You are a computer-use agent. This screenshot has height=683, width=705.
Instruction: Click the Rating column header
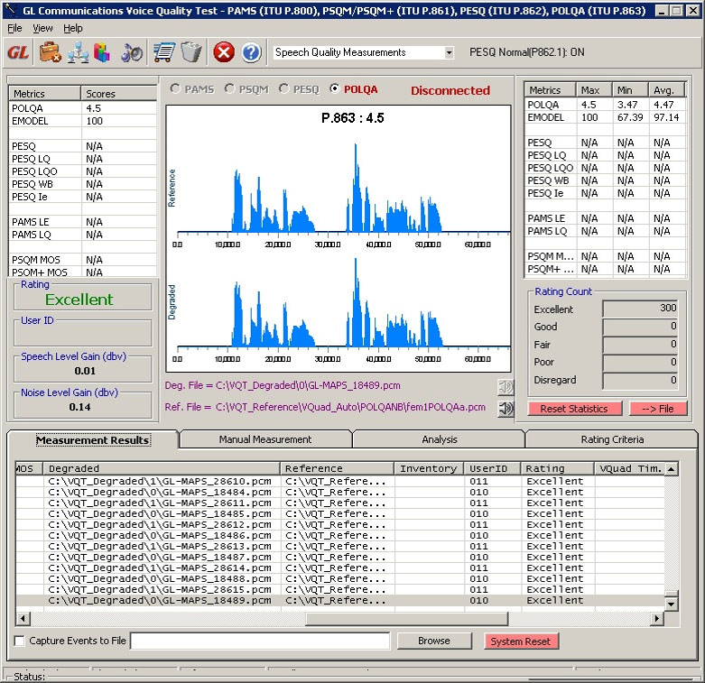pos(558,468)
